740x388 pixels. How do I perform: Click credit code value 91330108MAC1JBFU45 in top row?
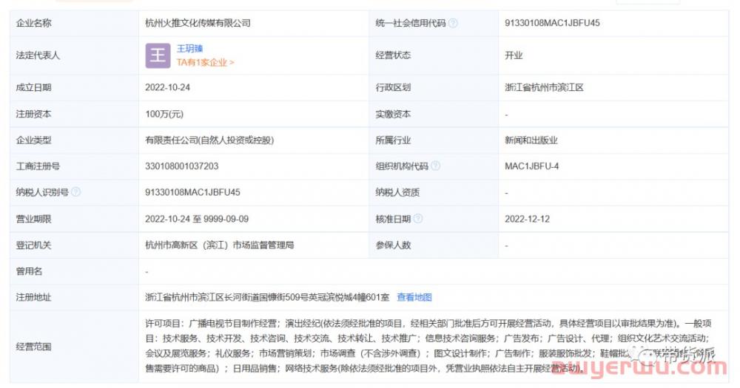[552, 23]
